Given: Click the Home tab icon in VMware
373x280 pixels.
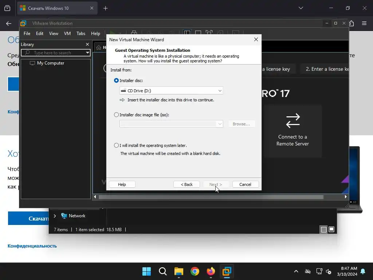Looking at the screenshot, I should [x=99, y=48].
